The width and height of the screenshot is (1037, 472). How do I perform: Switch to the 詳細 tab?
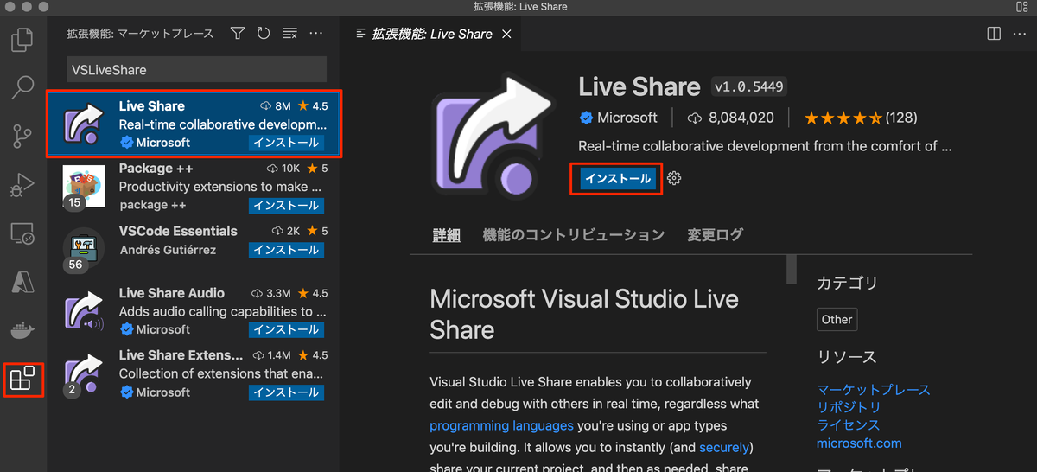point(446,235)
